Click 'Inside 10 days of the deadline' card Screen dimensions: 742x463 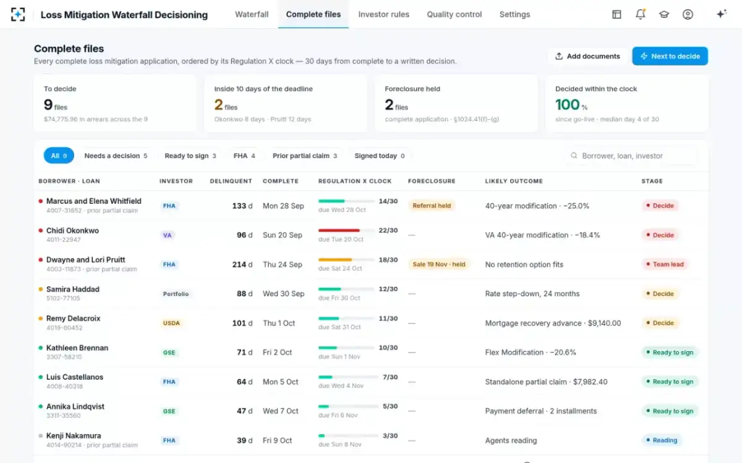point(285,103)
